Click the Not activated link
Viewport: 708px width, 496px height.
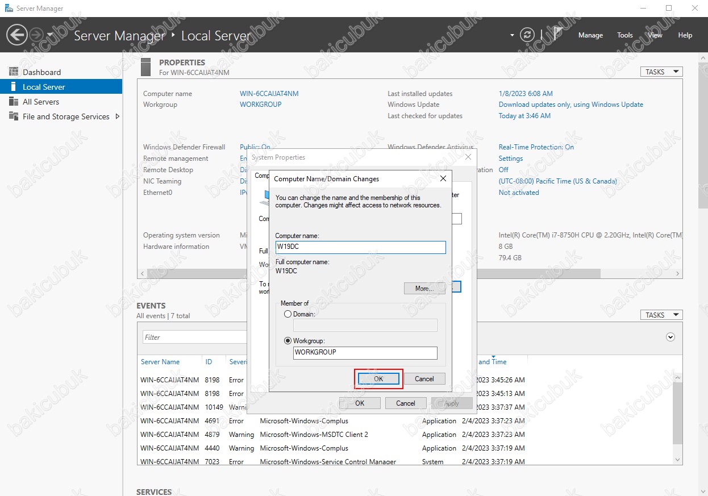tap(519, 193)
